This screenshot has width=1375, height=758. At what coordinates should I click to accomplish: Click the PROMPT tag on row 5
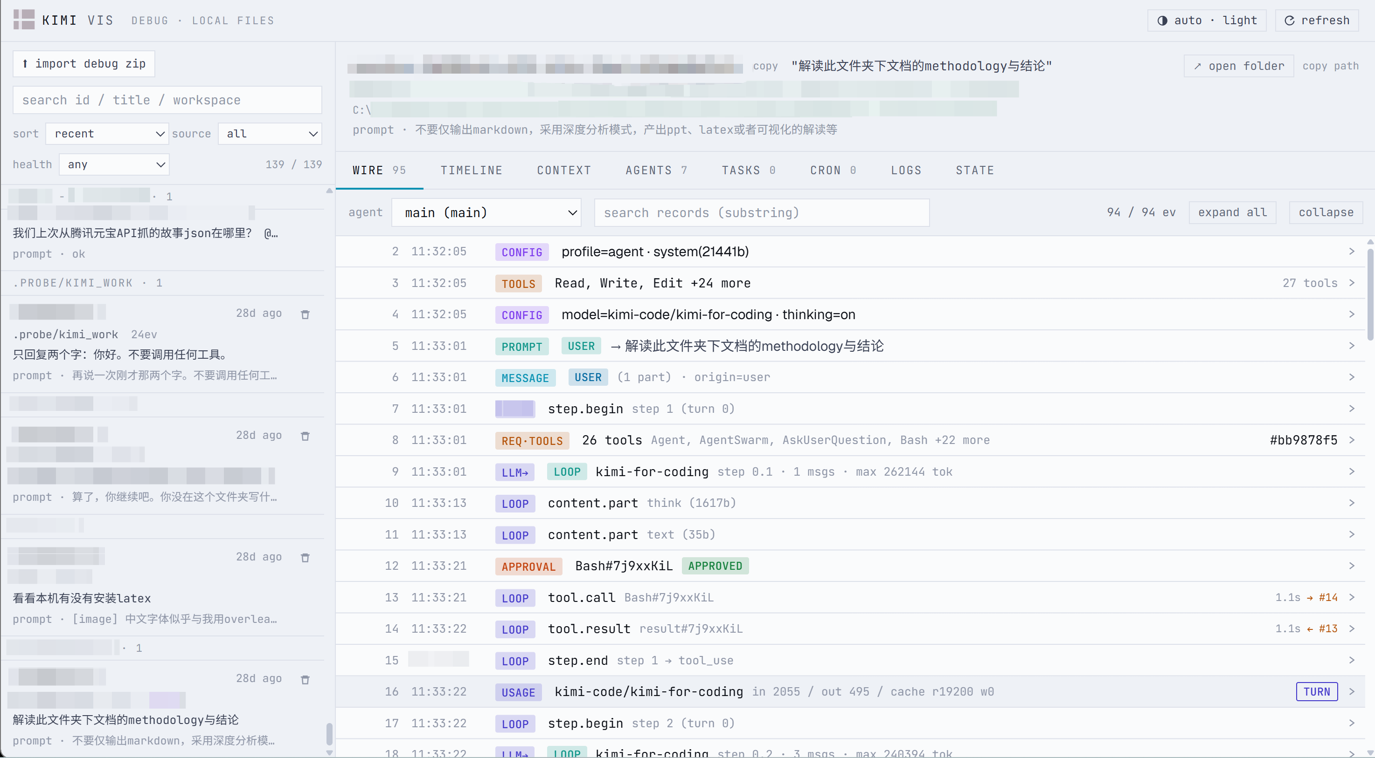(x=521, y=346)
